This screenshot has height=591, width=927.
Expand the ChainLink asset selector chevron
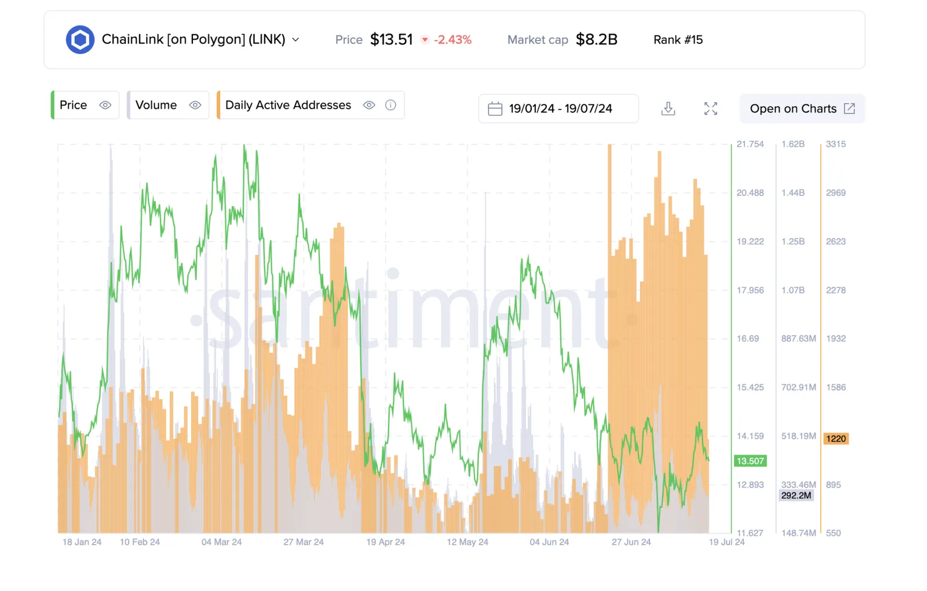pos(295,40)
